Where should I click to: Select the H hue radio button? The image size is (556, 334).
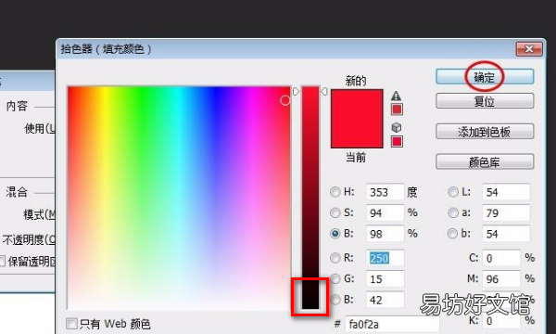click(335, 192)
